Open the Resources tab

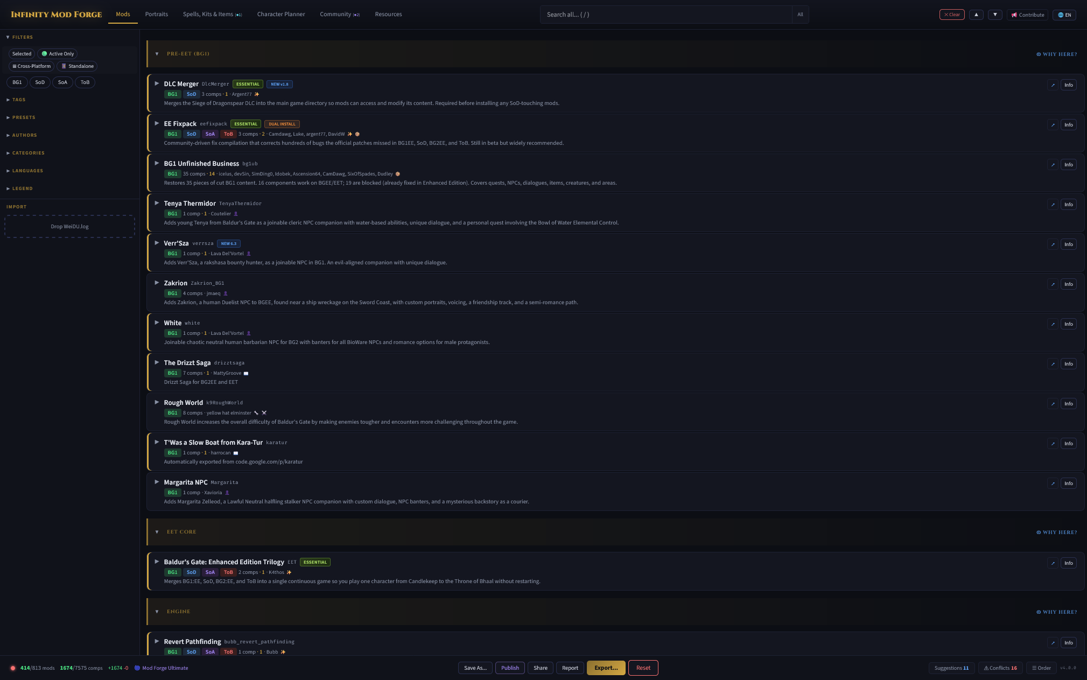coord(388,15)
